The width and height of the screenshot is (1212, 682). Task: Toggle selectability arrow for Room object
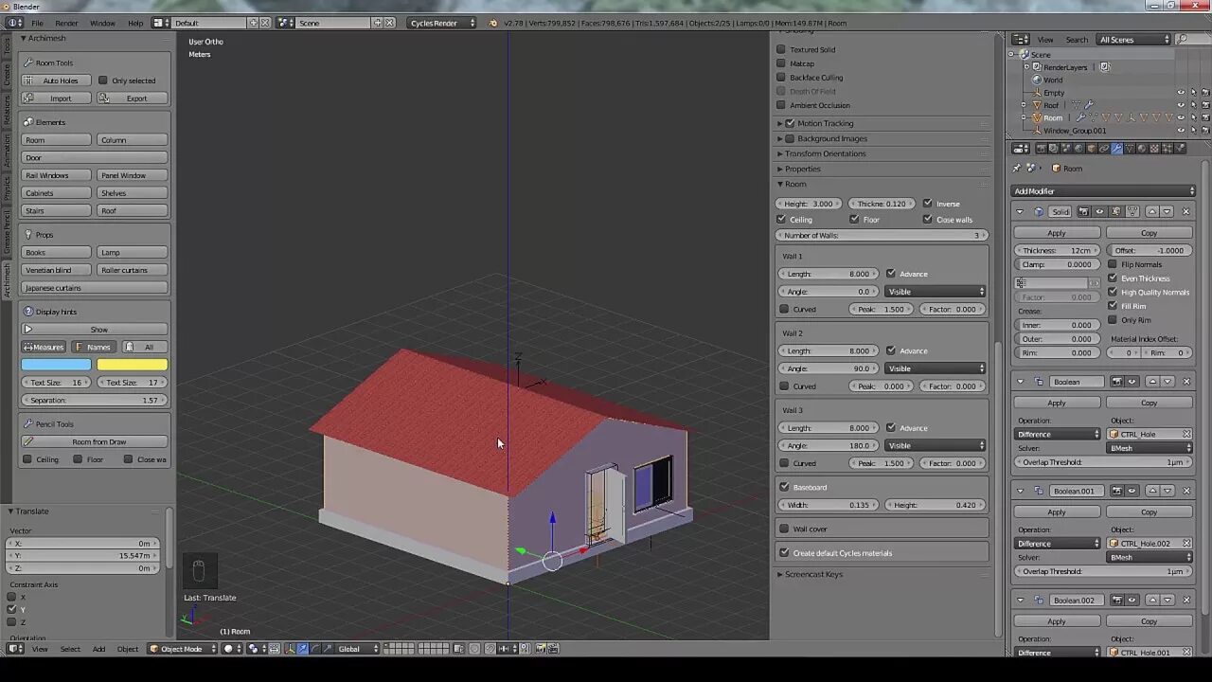click(1194, 117)
